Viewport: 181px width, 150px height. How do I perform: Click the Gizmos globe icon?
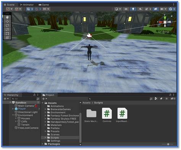[170, 9]
